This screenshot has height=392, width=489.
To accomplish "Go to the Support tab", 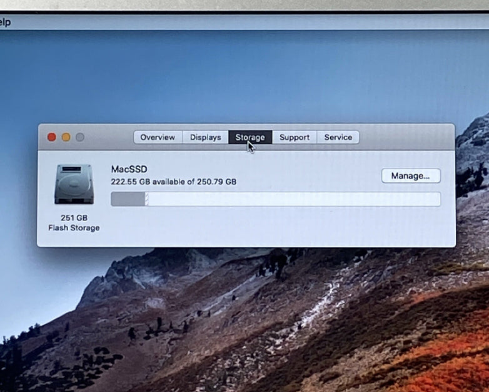I will point(295,137).
